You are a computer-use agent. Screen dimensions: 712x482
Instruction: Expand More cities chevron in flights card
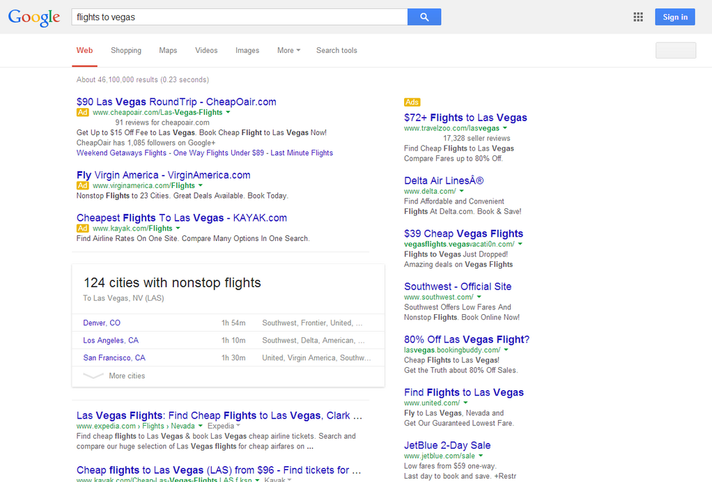pos(93,376)
